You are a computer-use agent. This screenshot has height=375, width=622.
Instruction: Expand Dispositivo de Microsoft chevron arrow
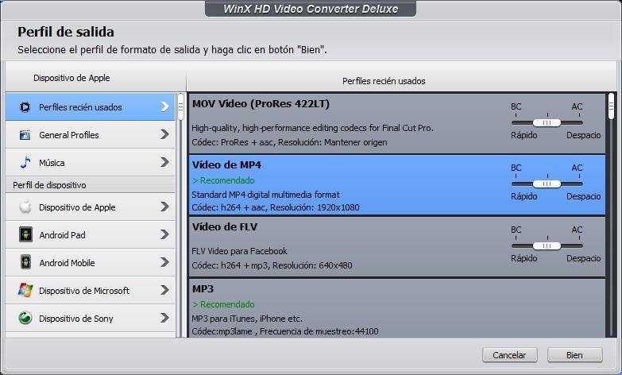coord(164,290)
